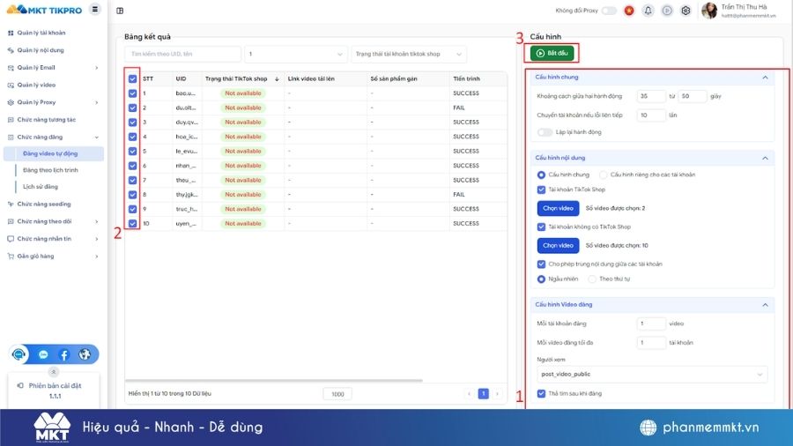793x446 pixels.
Task: Click Mỗi tài khoản đăng video field
Action: click(x=651, y=323)
